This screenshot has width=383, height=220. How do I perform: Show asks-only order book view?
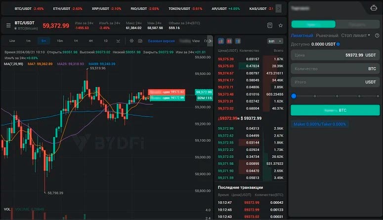coord(229,41)
